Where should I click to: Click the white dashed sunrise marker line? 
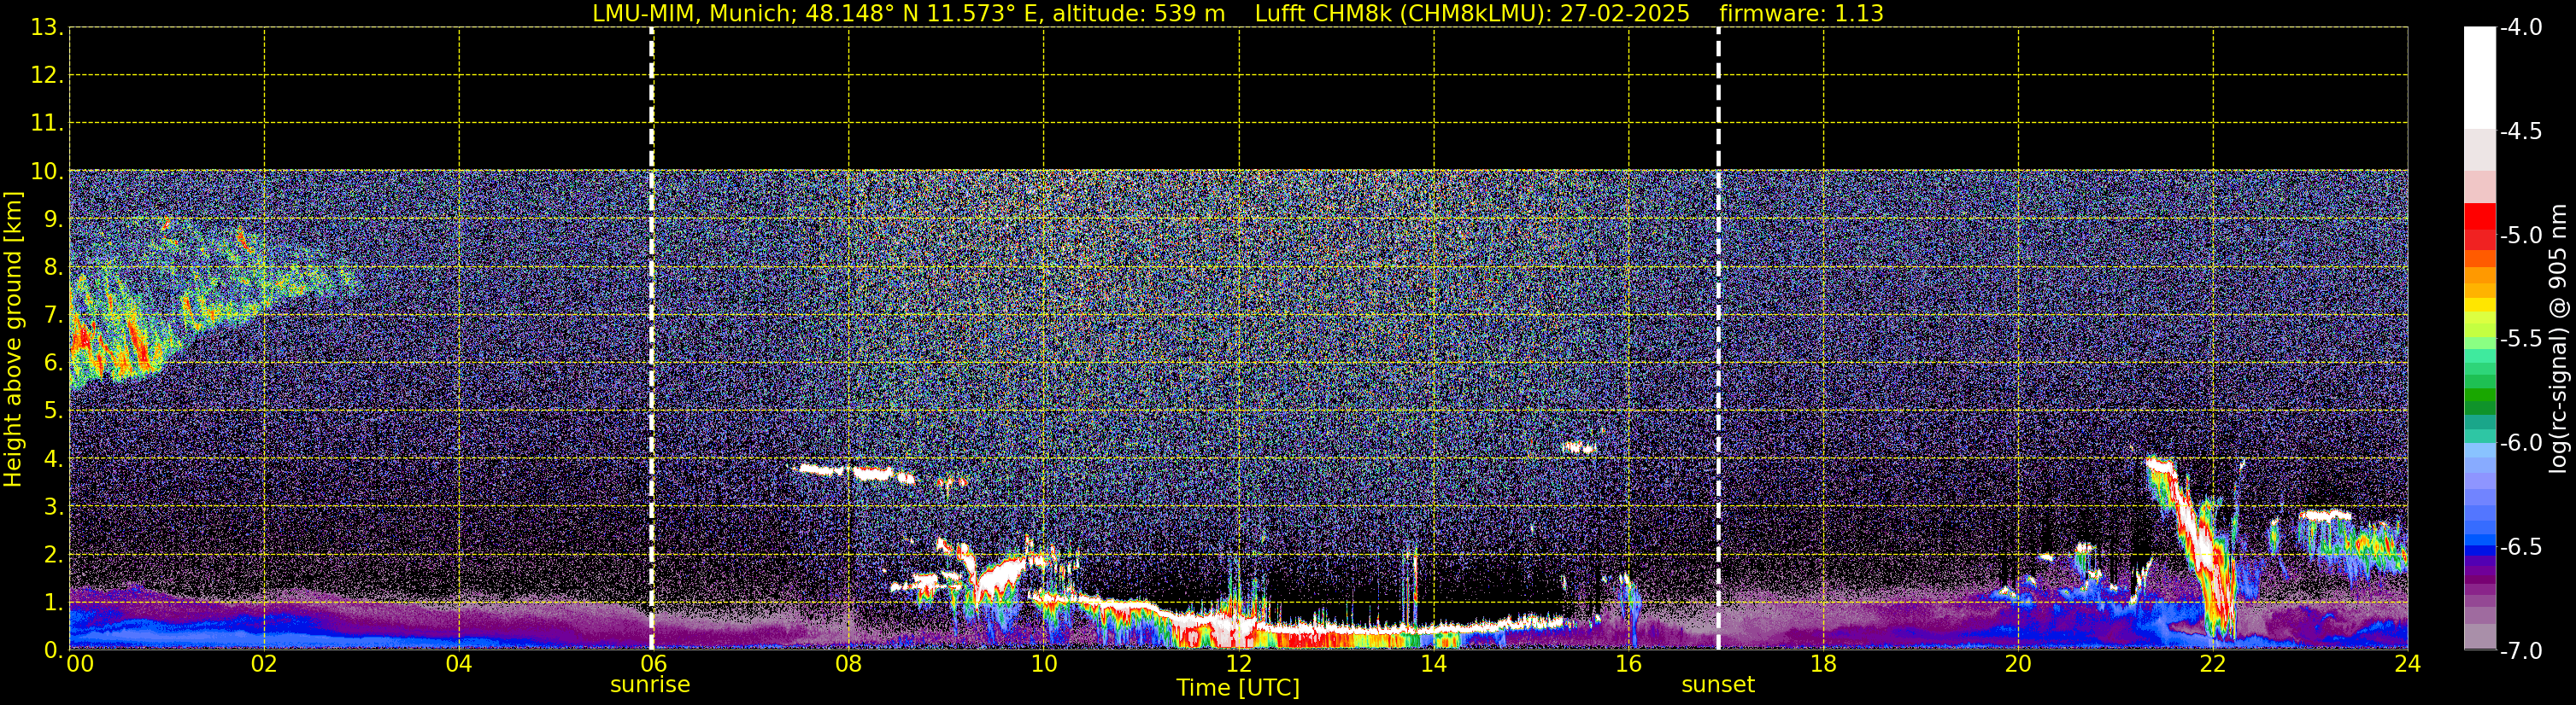652,339
